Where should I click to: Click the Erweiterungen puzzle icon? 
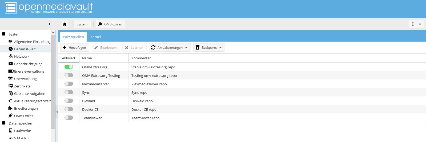tap(10, 108)
